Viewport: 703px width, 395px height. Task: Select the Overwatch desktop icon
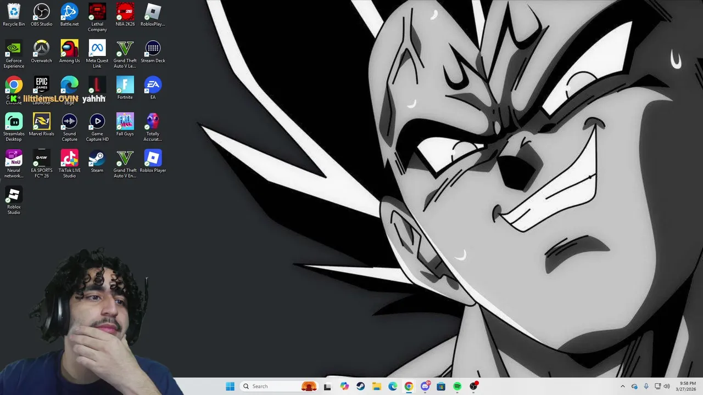42,52
